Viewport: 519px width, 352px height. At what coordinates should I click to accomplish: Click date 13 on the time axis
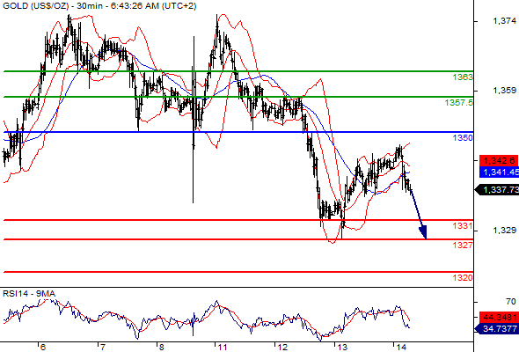(342, 347)
